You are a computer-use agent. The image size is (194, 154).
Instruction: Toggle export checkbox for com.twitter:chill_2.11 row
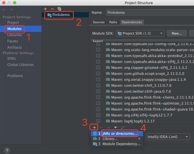coord(98,85)
